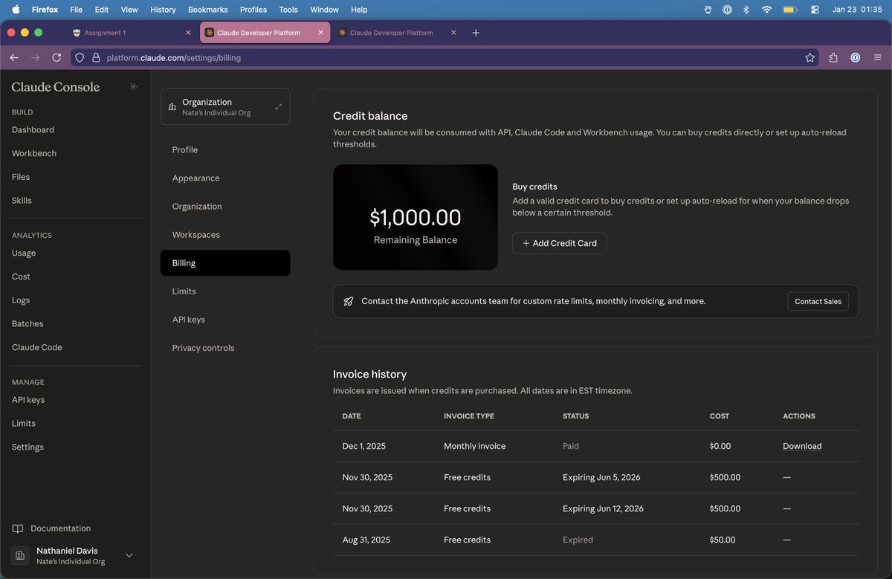
Task: Open the Firefox extensions puzzle icon
Action: pyautogui.click(x=833, y=57)
